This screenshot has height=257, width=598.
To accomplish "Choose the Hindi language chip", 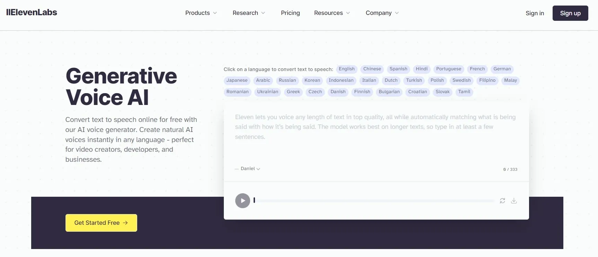I will tap(422, 69).
